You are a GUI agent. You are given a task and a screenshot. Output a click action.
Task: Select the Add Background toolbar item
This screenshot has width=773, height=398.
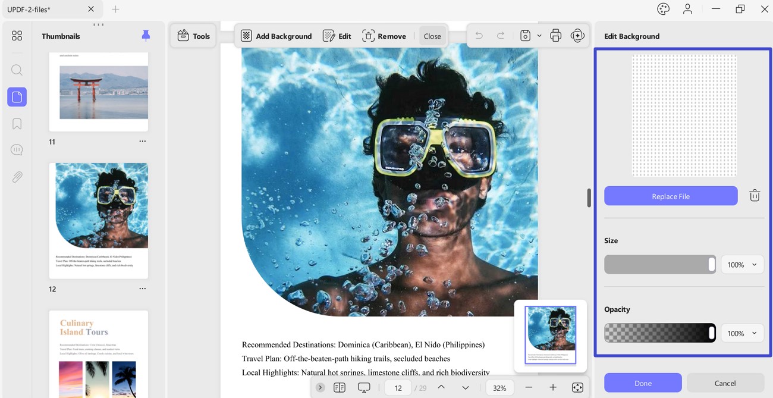tap(276, 36)
